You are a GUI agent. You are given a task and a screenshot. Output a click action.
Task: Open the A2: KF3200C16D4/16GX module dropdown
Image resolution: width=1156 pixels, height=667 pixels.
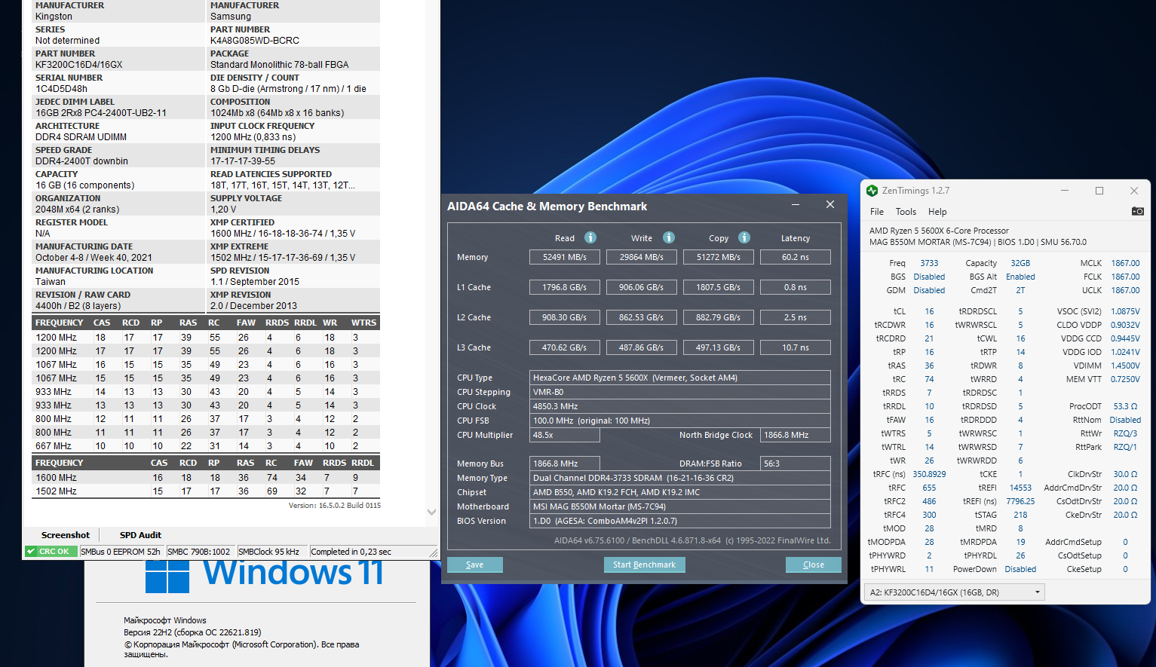coord(954,592)
